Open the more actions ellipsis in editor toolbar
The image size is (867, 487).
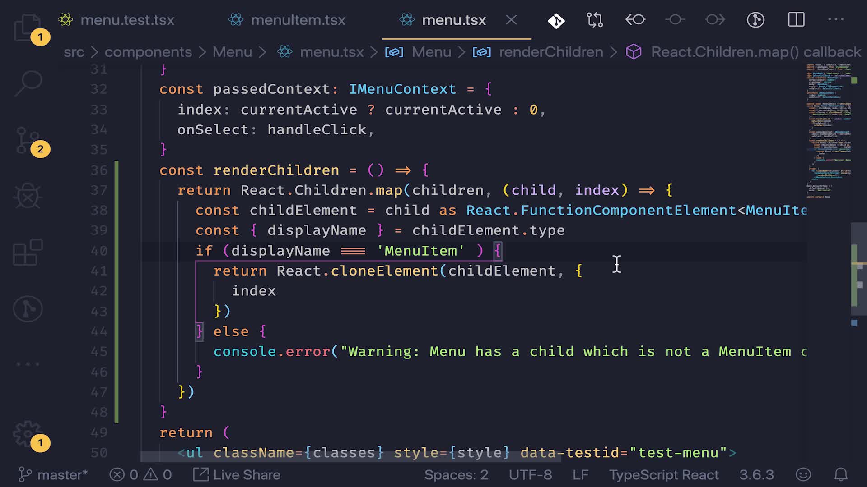pos(836,20)
